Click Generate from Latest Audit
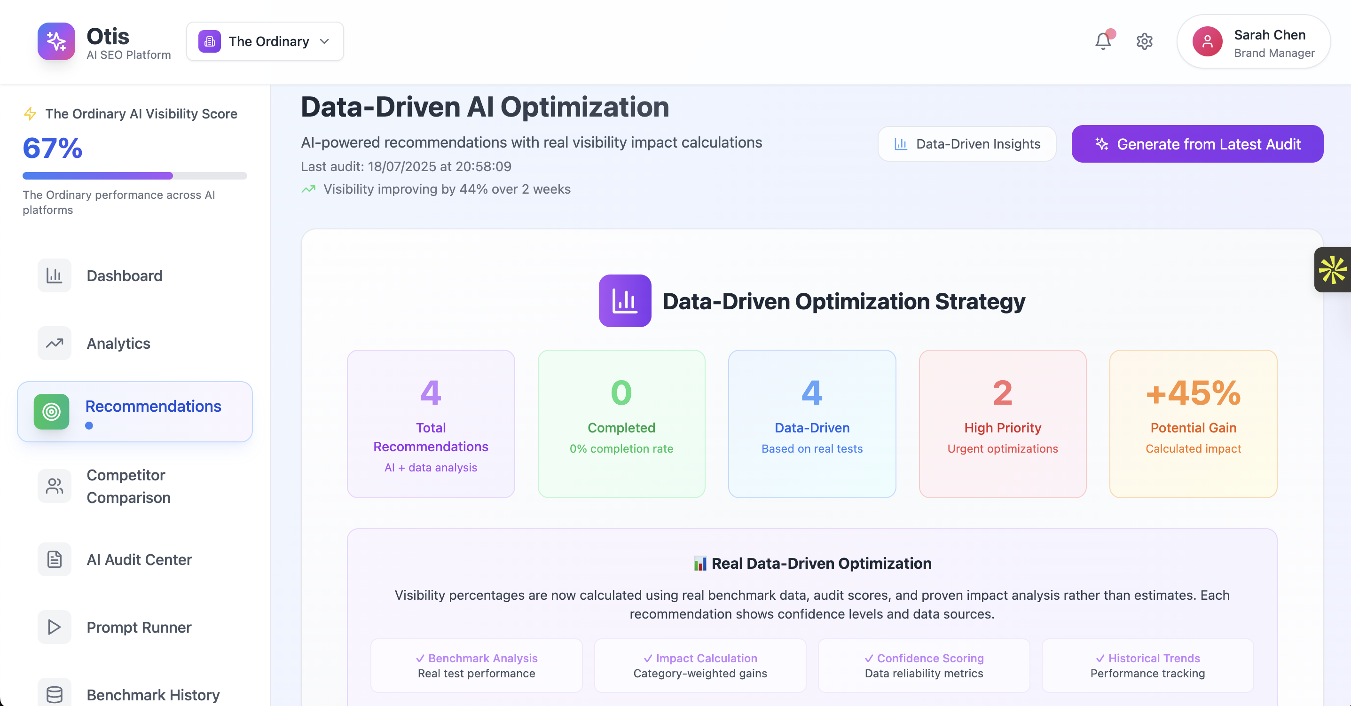The width and height of the screenshot is (1351, 706). tap(1197, 144)
